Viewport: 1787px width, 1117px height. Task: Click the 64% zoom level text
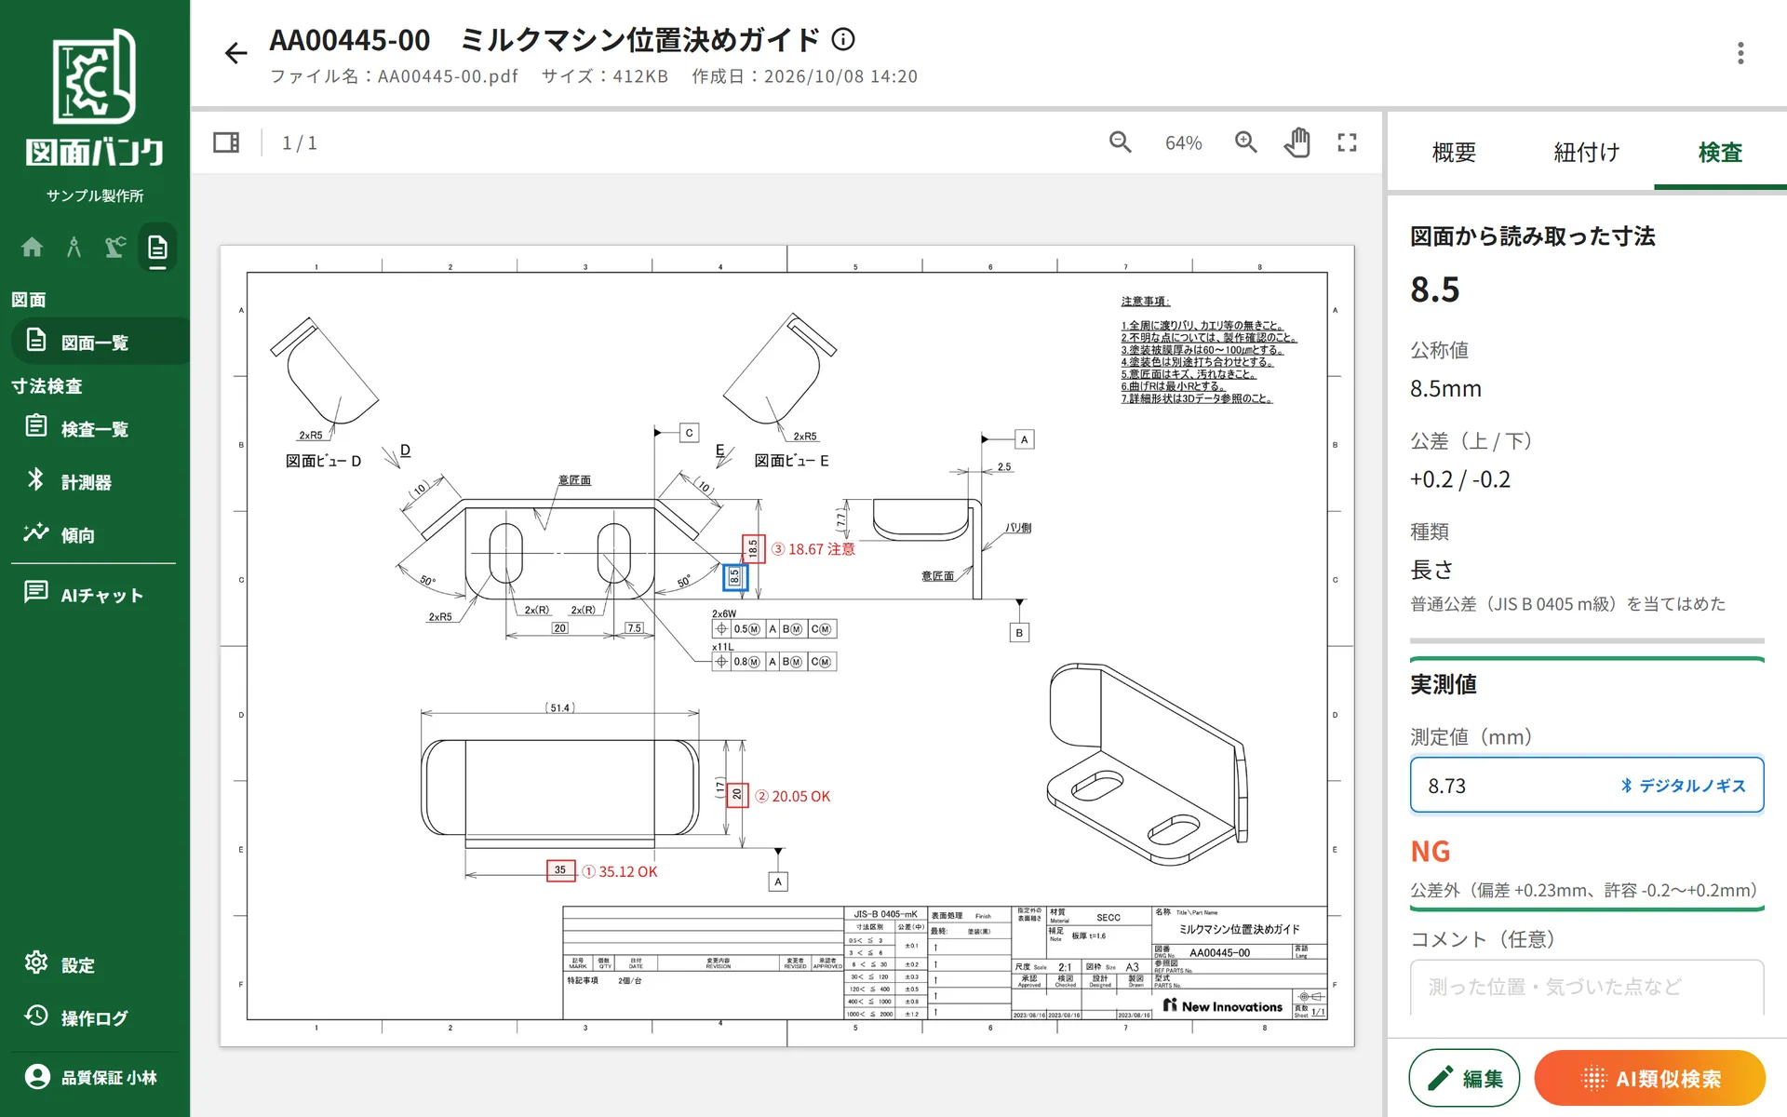pyautogui.click(x=1183, y=143)
